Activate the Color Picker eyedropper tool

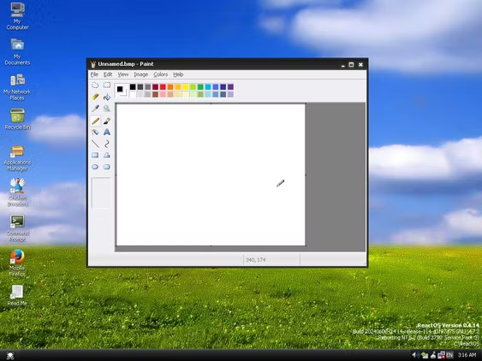[x=95, y=109]
